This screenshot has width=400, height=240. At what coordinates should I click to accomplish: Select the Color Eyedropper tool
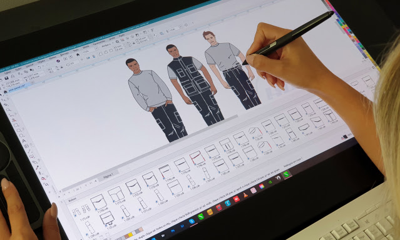click(38, 167)
